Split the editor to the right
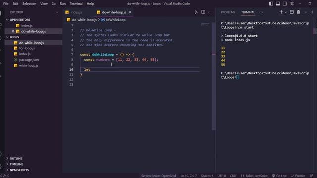Image resolution: width=317 pixels, height=178 pixels. [203, 12]
